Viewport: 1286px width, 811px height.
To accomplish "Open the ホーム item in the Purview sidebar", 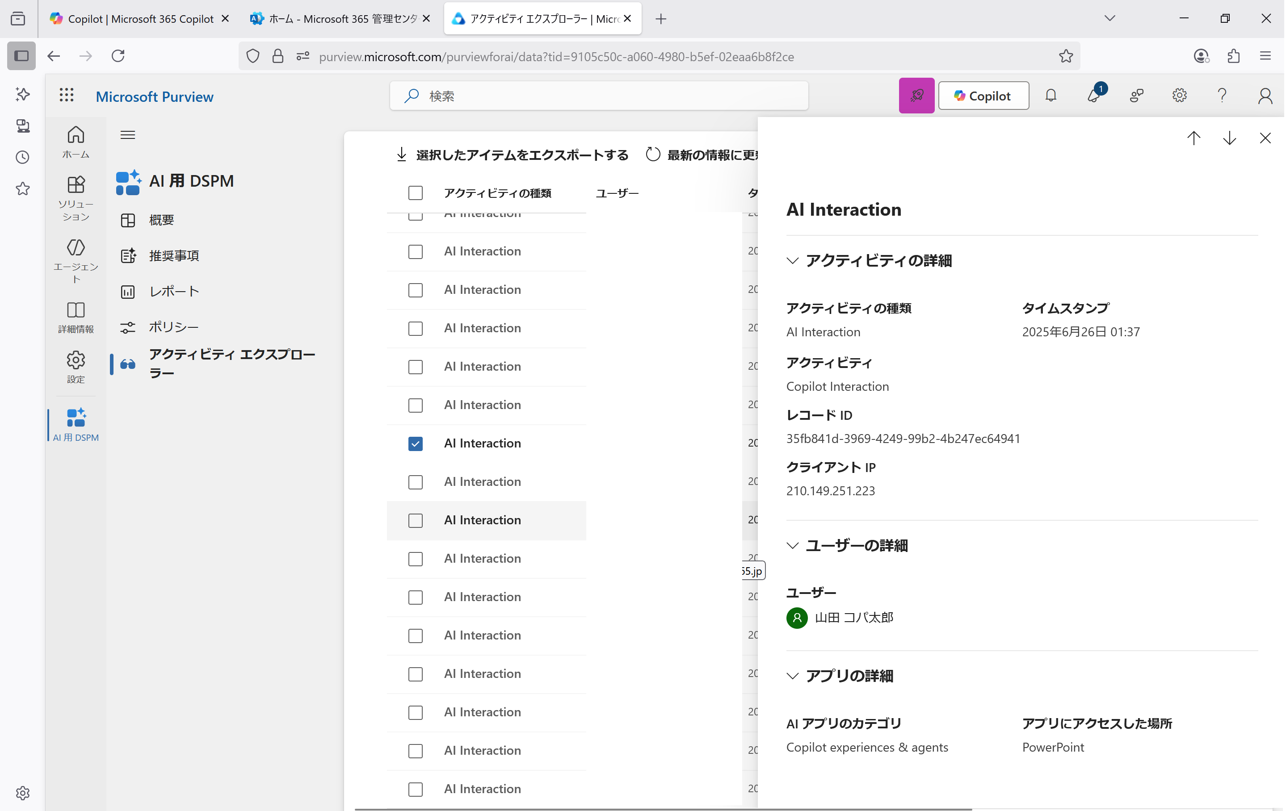I will [76, 141].
